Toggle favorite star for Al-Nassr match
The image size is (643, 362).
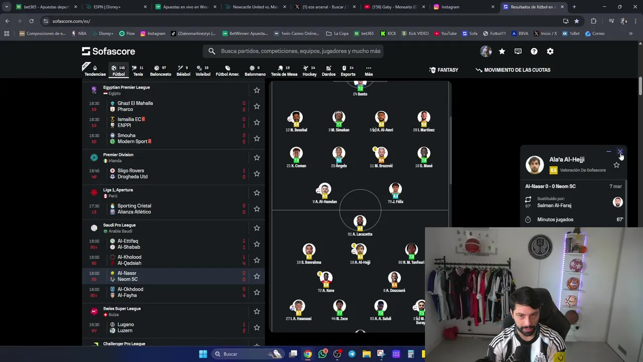pyautogui.click(x=257, y=276)
